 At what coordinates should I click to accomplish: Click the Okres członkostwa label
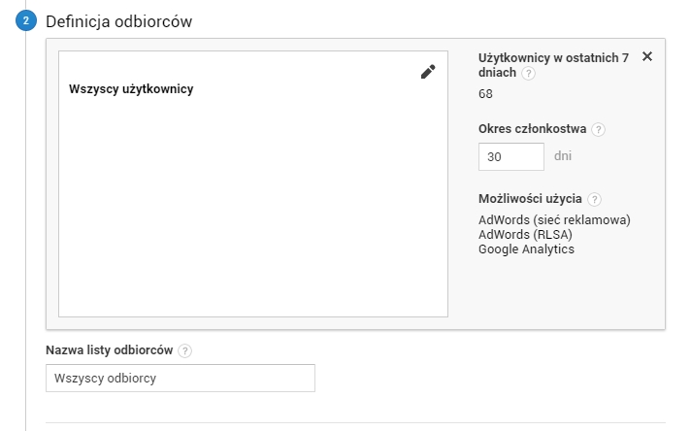[533, 129]
